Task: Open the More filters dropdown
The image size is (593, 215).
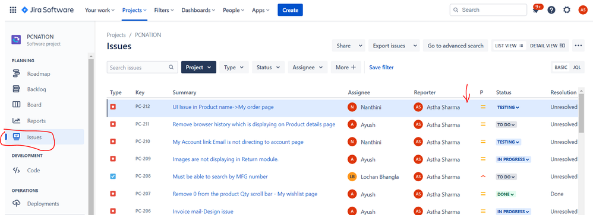Action: click(346, 68)
